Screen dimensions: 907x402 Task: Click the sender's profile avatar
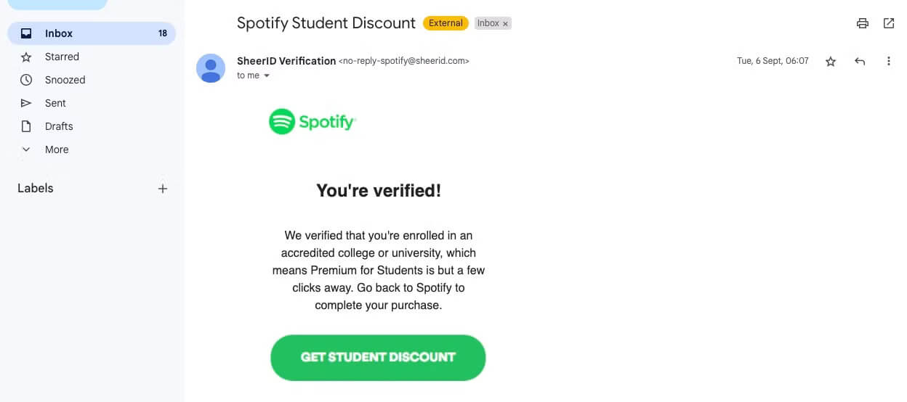tap(211, 68)
